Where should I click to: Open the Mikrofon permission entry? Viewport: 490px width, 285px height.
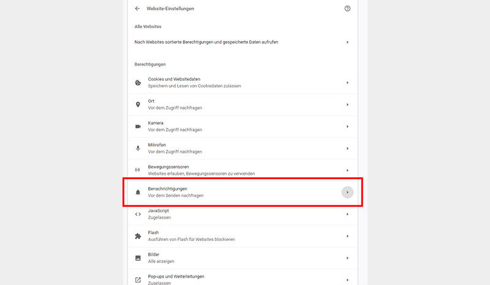(x=243, y=148)
